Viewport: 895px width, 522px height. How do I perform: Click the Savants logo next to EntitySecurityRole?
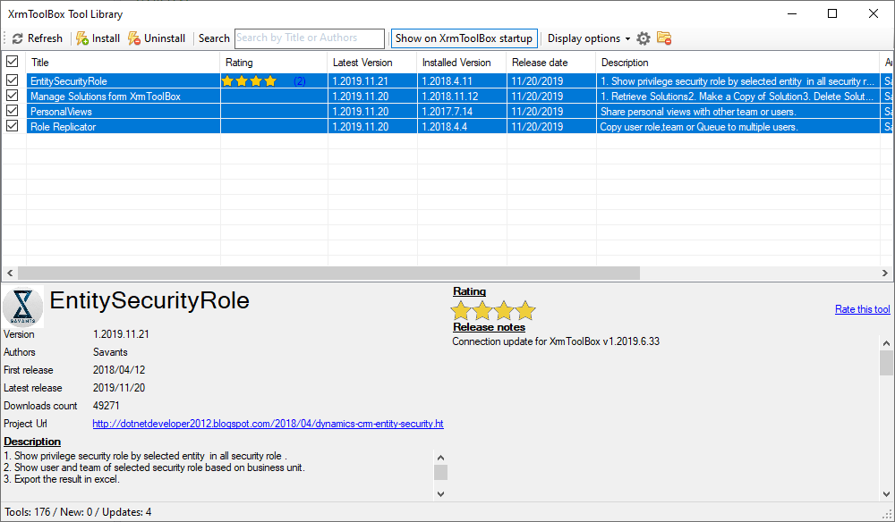click(22, 307)
